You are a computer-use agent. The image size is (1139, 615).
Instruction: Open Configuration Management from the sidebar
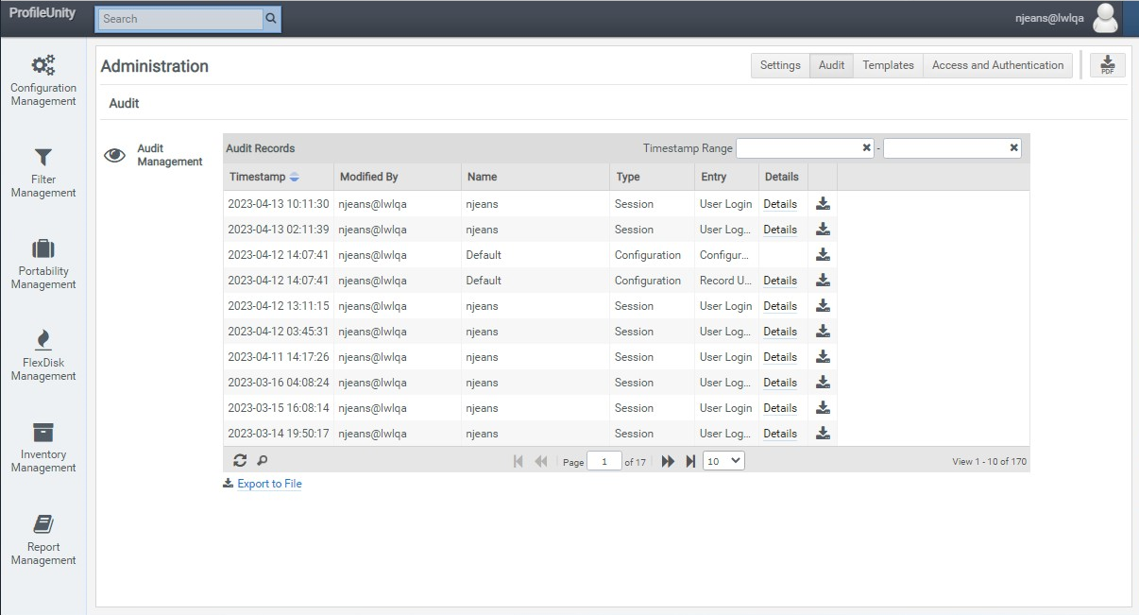(43, 66)
